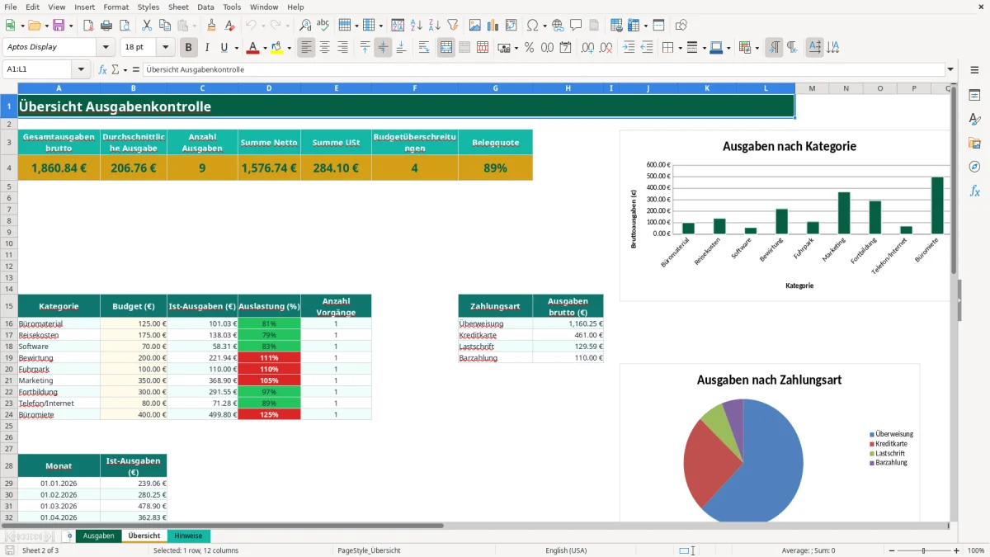Click the horizontal sheet scrollbar
The height and width of the screenshot is (557, 990).
223,525
